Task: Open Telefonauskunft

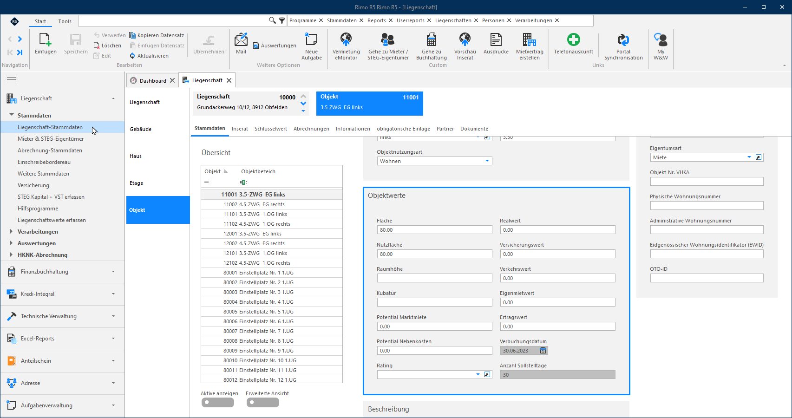Action: [573, 44]
